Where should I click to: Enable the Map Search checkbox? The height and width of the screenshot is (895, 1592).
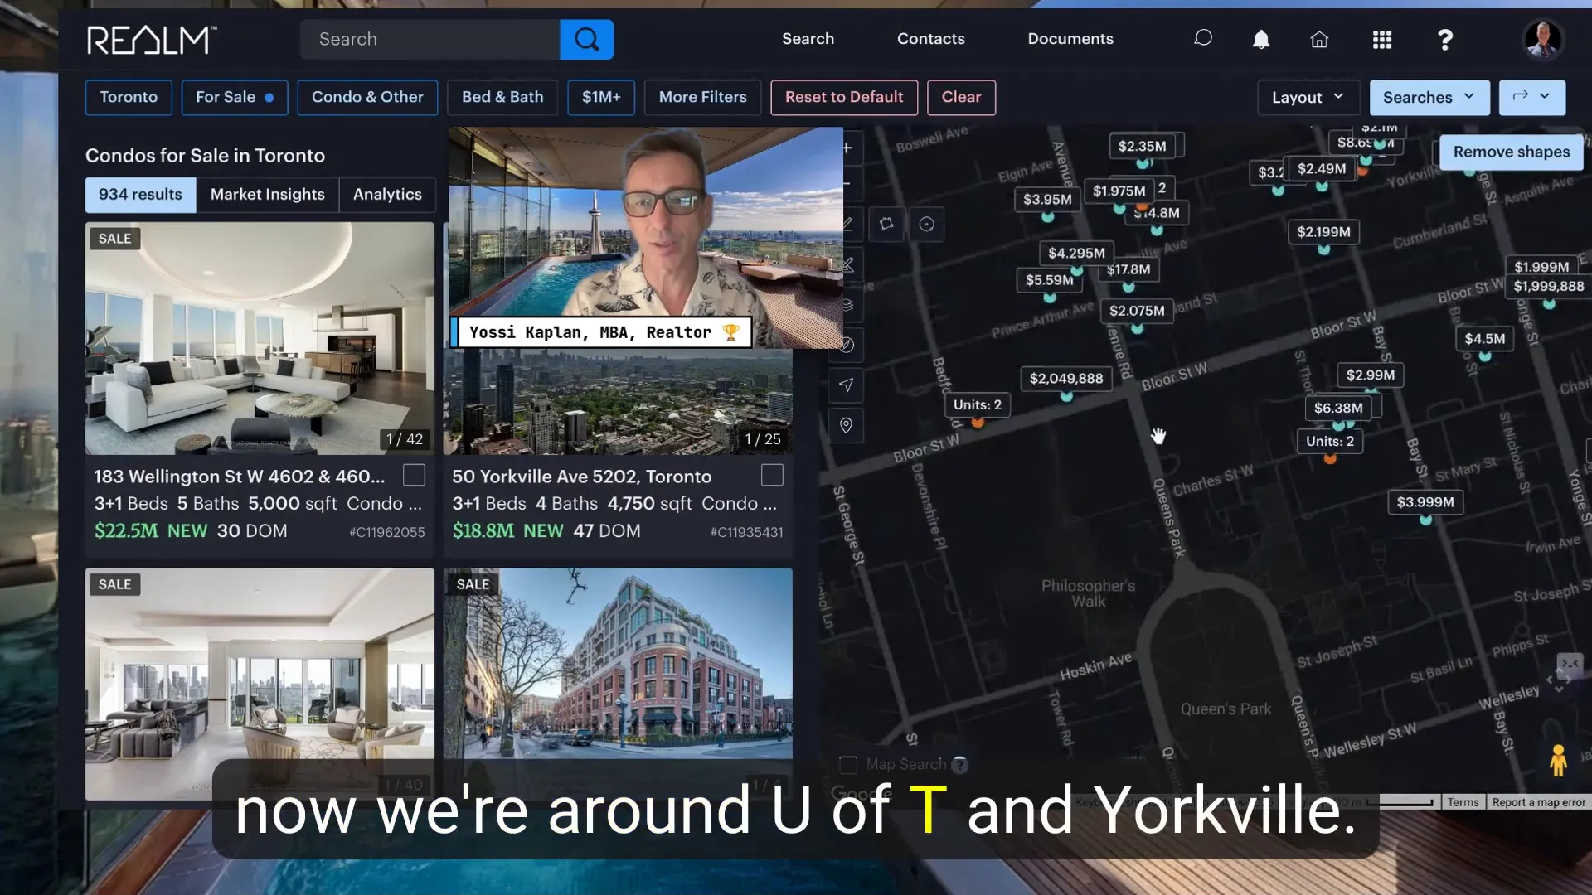coord(847,765)
